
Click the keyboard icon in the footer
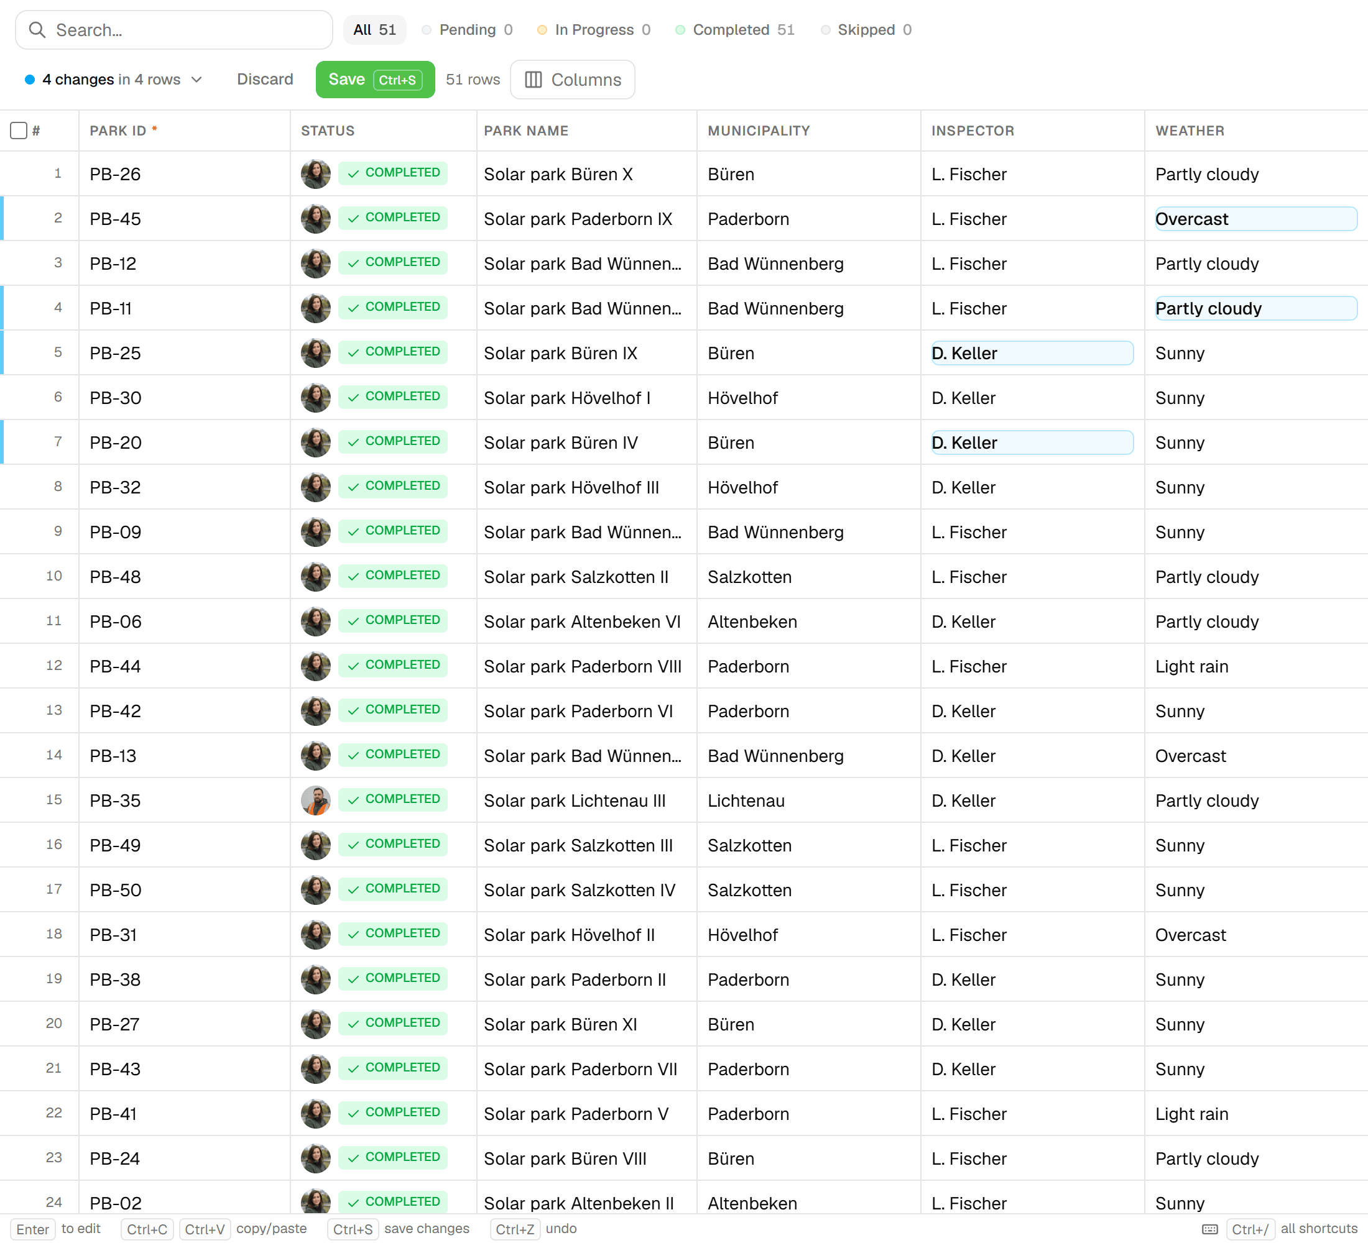[x=1210, y=1229]
